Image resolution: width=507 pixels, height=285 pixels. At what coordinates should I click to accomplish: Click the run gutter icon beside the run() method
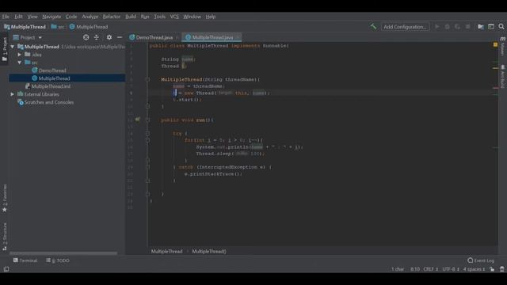tap(138, 120)
